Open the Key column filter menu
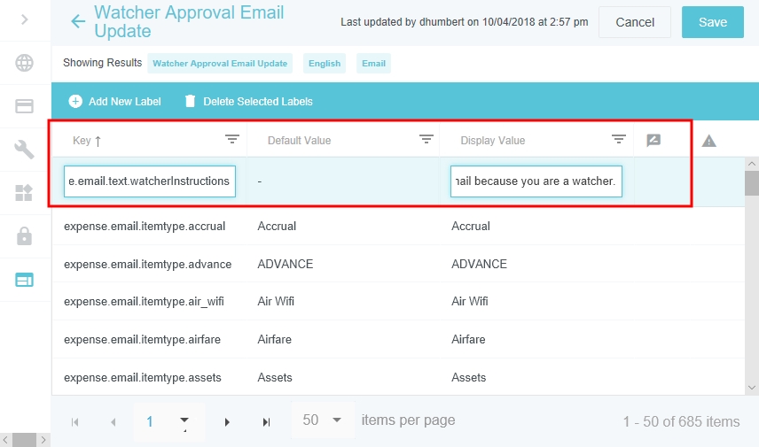 click(232, 140)
